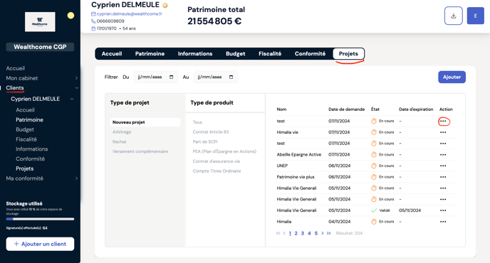Go to previous page arrow
Image resolution: width=490 pixels, height=263 pixels.
point(284,233)
